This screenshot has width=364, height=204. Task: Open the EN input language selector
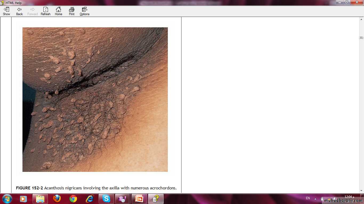(x=308, y=198)
